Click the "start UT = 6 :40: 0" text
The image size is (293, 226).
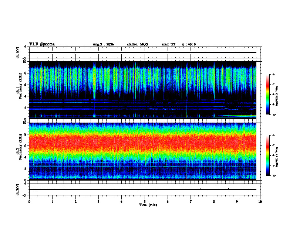click(179, 44)
